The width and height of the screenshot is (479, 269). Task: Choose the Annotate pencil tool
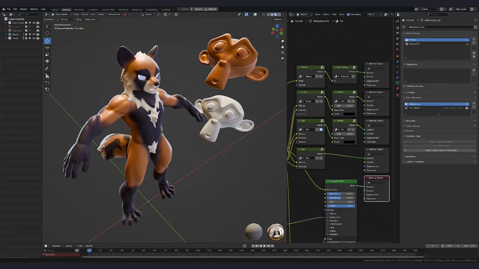pos(48,69)
